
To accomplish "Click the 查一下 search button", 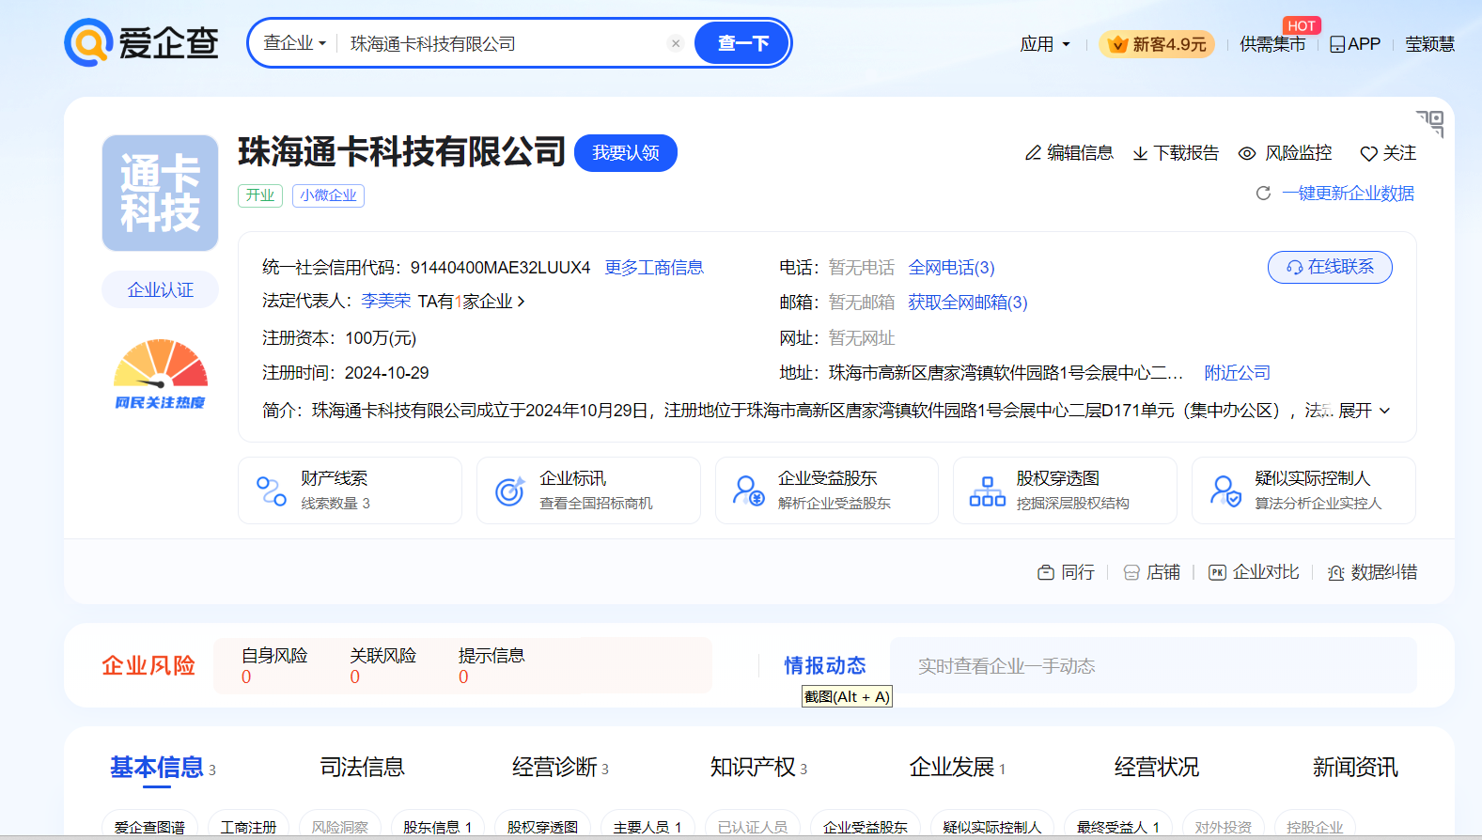I will tap(742, 43).
